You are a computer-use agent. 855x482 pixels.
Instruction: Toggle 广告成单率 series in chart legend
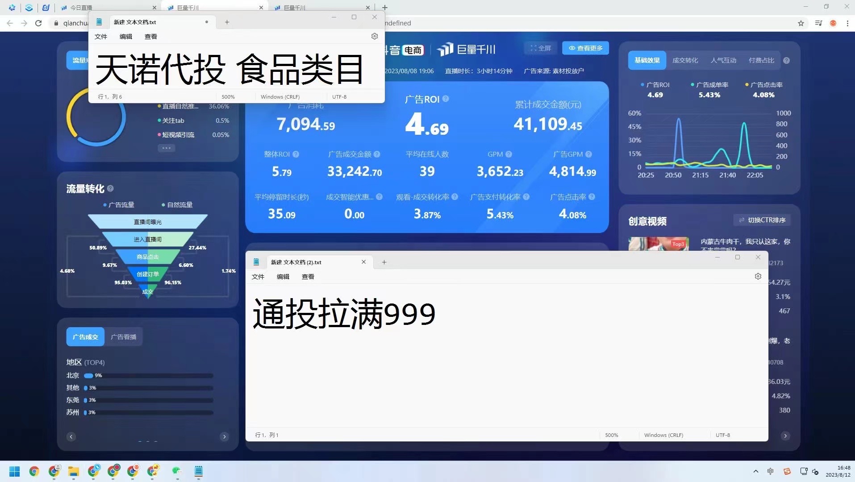pyautogui.click(x=709, y=85)
